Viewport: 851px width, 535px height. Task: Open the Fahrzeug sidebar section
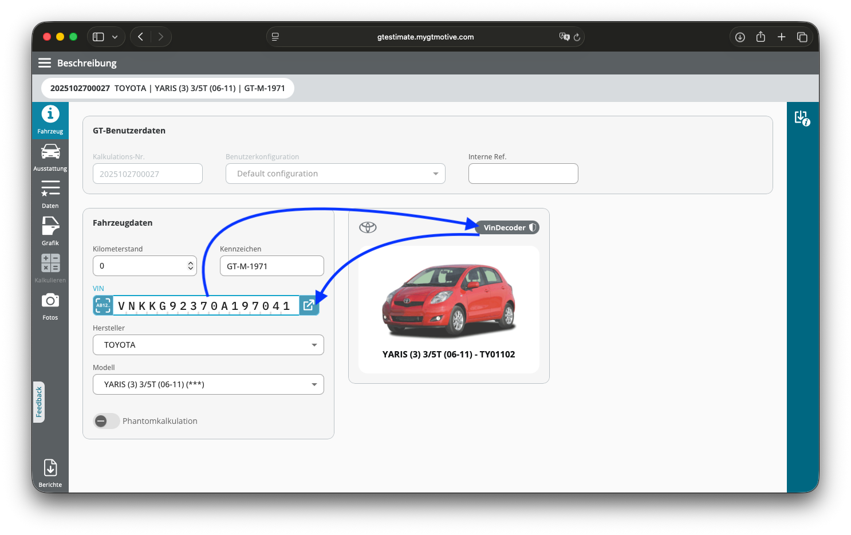point(50,120)
